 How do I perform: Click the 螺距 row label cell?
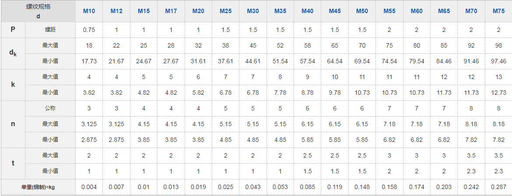pos(50,30)
